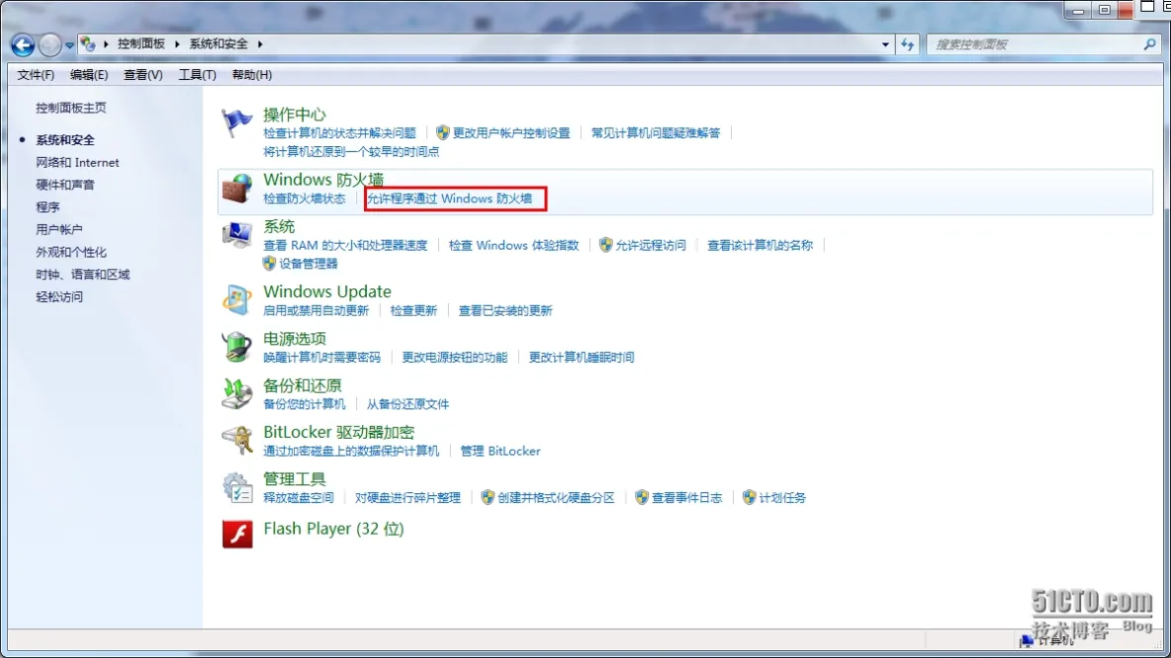
Task: Click 更改电源按钮的功能 link
Action: (455, 357)
